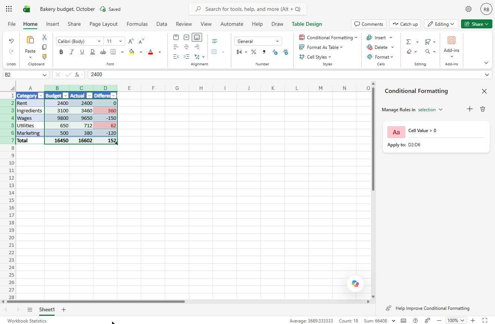Open the Comments pane
This screenshot has width=495, height=324.
click(x=369, y=24)
